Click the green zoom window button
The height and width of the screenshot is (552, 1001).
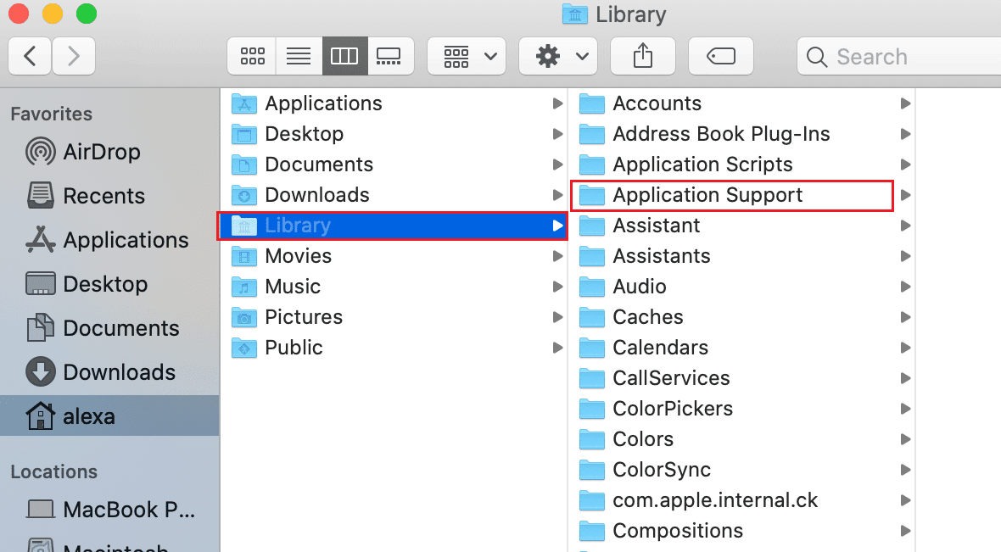87,14
